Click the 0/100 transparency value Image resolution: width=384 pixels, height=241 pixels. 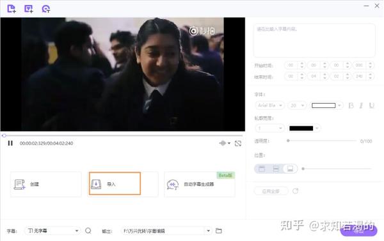366,141
